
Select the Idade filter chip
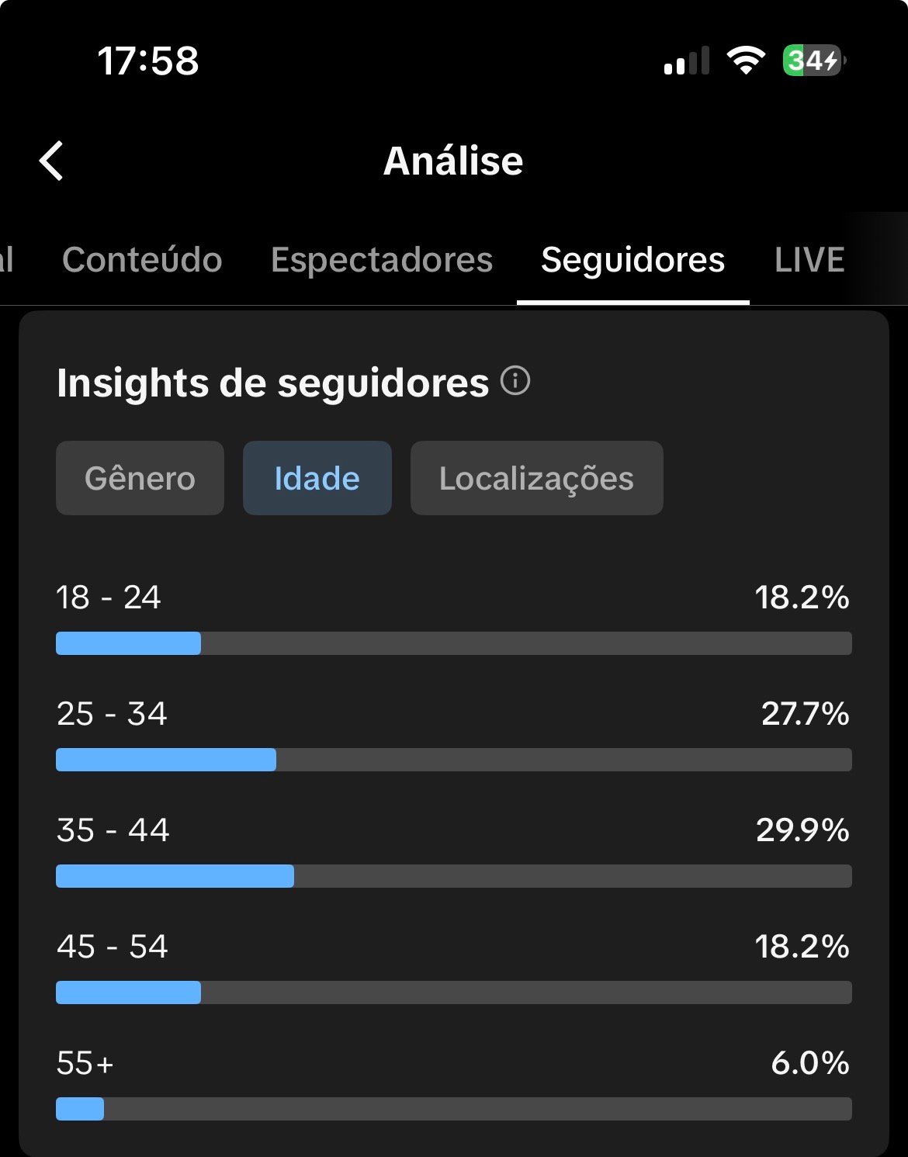tap(317, 478)
